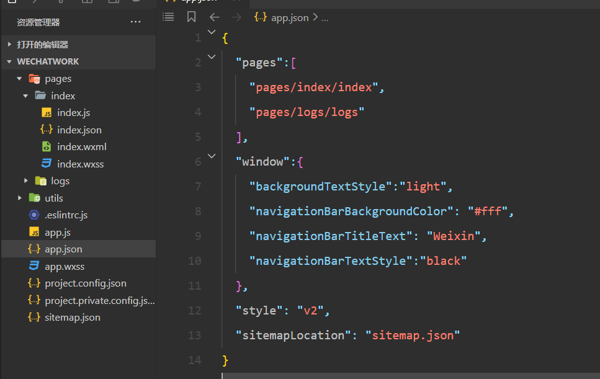600x379 pixels.
Task: Fold the "pages" array at line 2
Action: (212, 57)
